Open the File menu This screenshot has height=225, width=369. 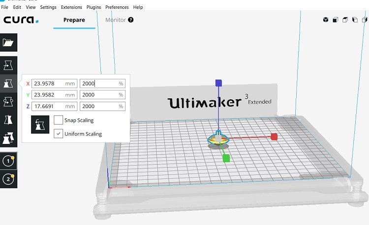point(5,7)
